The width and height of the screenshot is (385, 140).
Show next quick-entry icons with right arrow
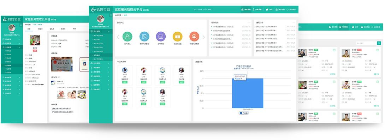coord(203,37)
